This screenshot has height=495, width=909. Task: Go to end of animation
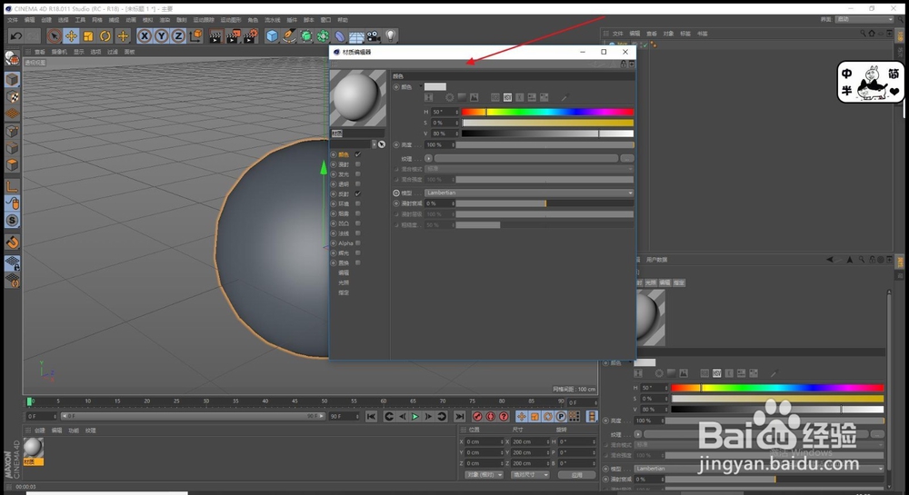click(x=459, y=416)
